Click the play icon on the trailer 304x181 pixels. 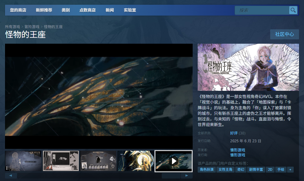click(x=174, y=161)
